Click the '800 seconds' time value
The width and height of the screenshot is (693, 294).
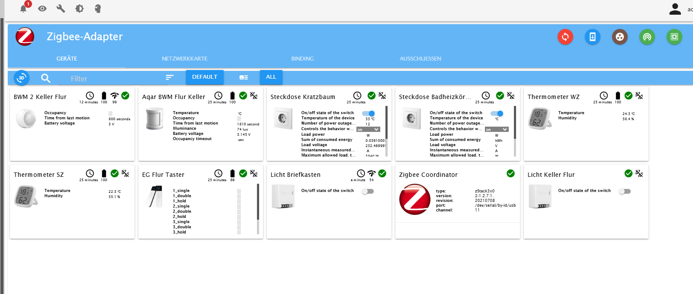(x=119, y=119)
